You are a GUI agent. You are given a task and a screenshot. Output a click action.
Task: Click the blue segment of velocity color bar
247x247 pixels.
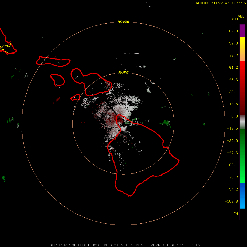click(242, 196)
